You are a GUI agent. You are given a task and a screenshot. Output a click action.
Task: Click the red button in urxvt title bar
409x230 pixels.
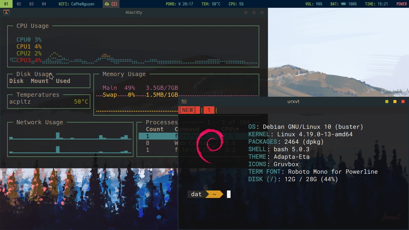coord(403,102)
